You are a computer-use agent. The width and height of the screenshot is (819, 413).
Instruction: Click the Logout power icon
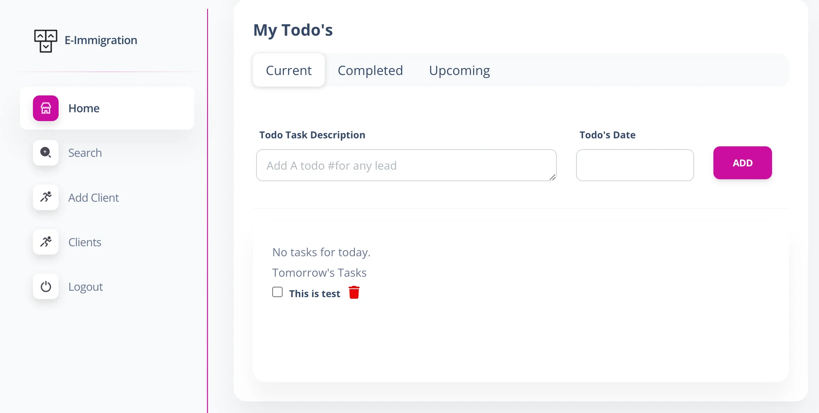pyautogui.click(x=46, y=286)
